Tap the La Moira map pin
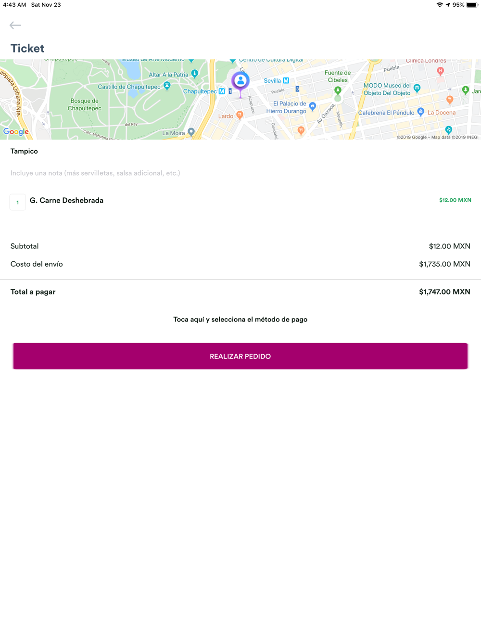This screenshot has width=481, height=642. click(x=191, y=132)
